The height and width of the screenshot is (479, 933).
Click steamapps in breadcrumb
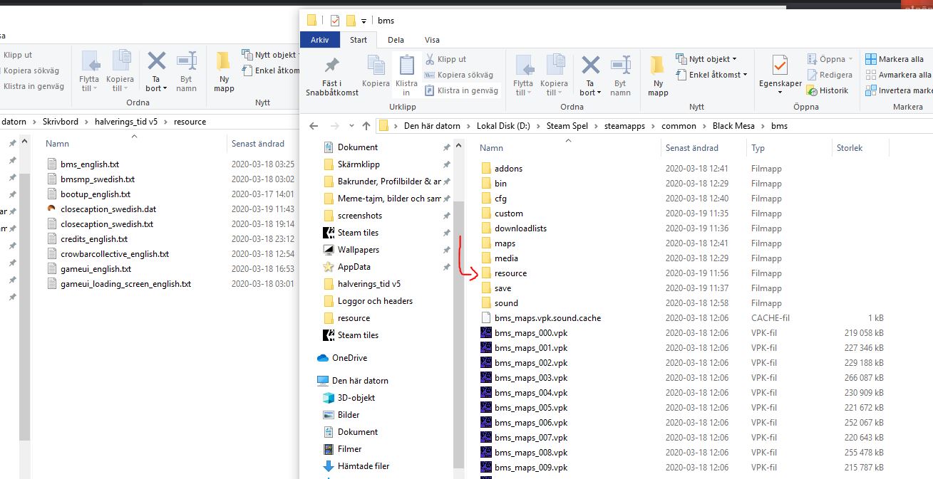pos(626,126)
